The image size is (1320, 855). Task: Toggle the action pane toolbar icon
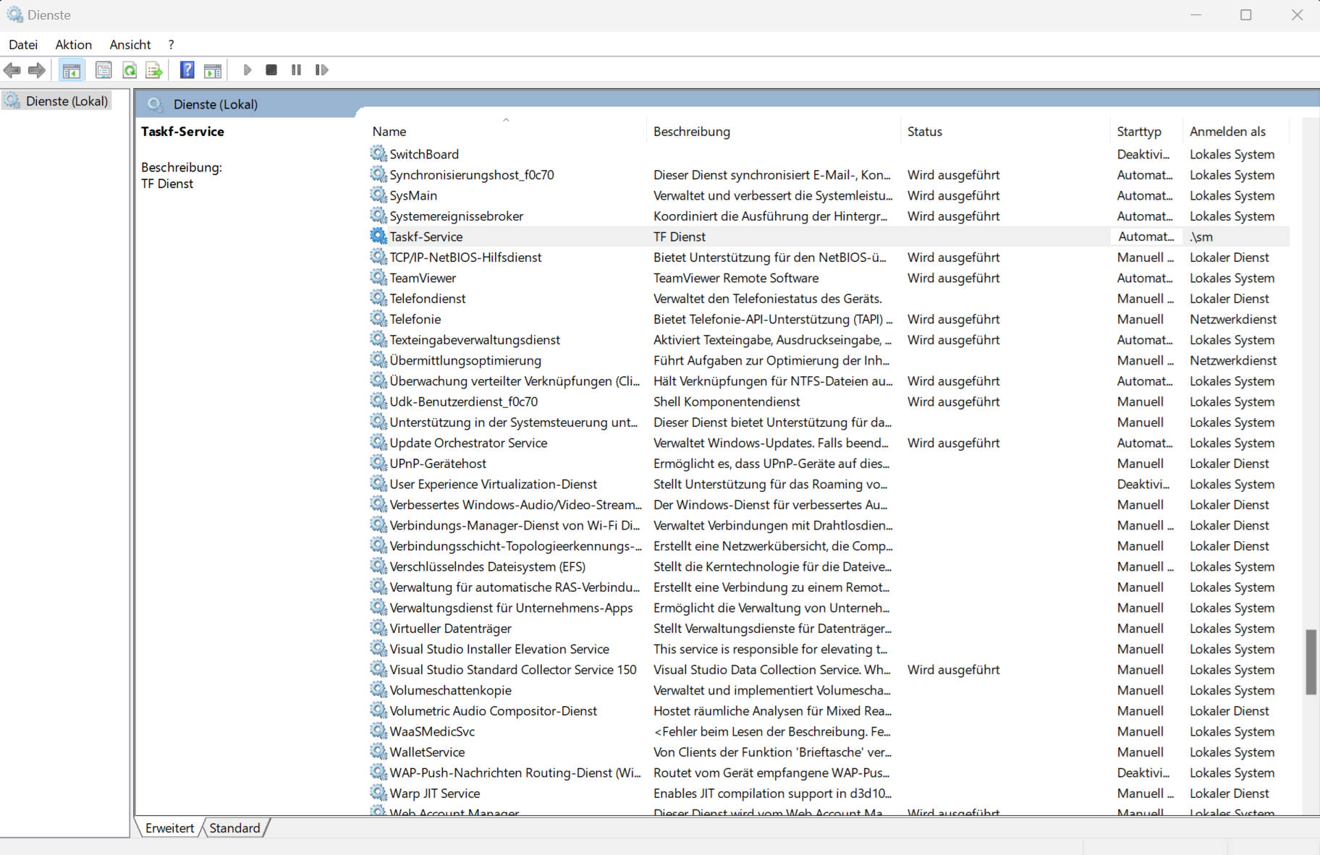(x=213, y=70)
